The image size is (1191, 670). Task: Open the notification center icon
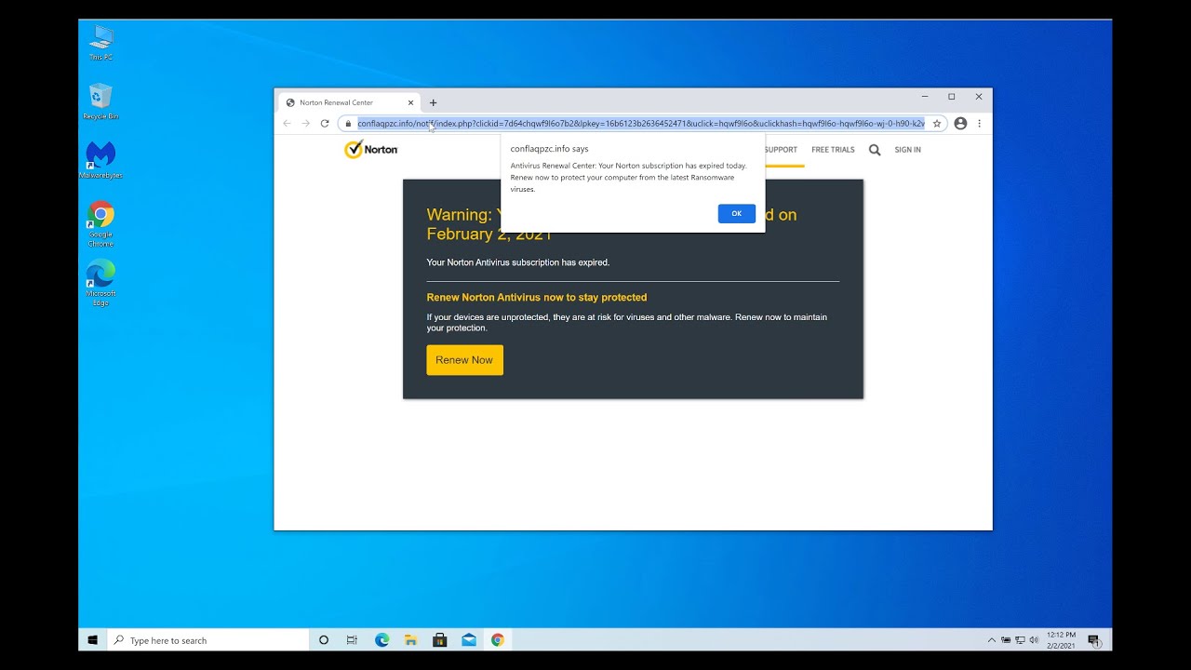(1094, 640)
